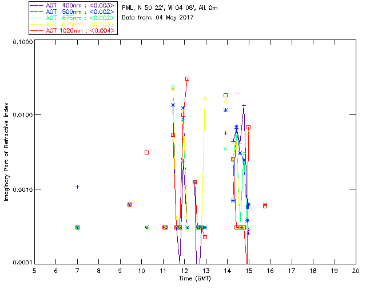The width and height of the screenshot is (366, 293).
Task: Click the x-axis tick label 5
Action: click(x=34, y=271)
